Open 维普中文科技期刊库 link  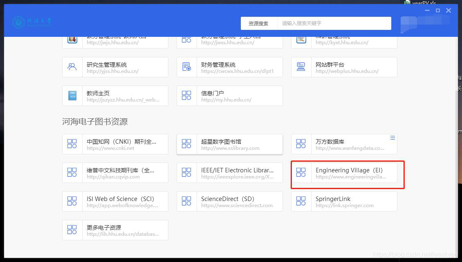click(x=115, y=173)
